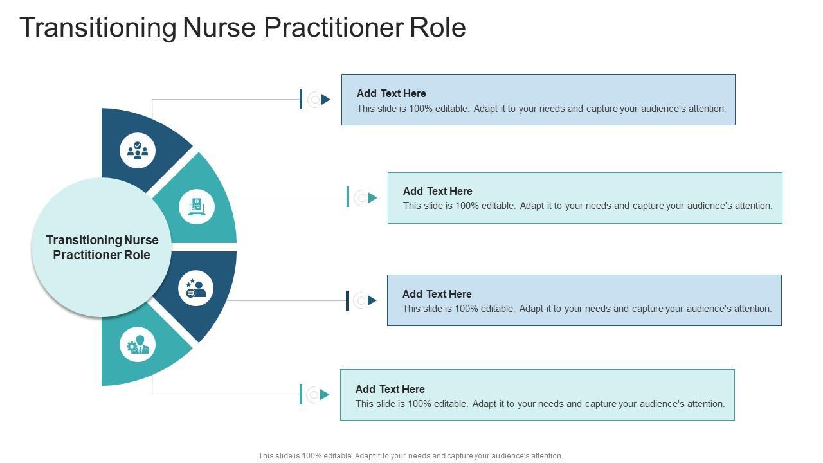Screen dimensions: 823x463
Task: Click the description sentence in the bottom teal box
Action: pyautogui.click(x=539, y=404)
